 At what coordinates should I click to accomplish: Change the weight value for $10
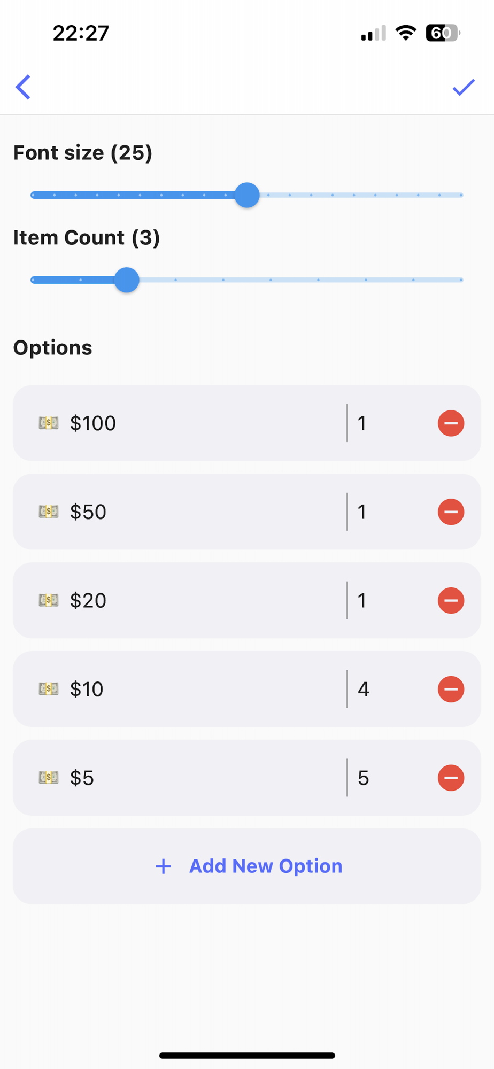click(x=388, y=690)
